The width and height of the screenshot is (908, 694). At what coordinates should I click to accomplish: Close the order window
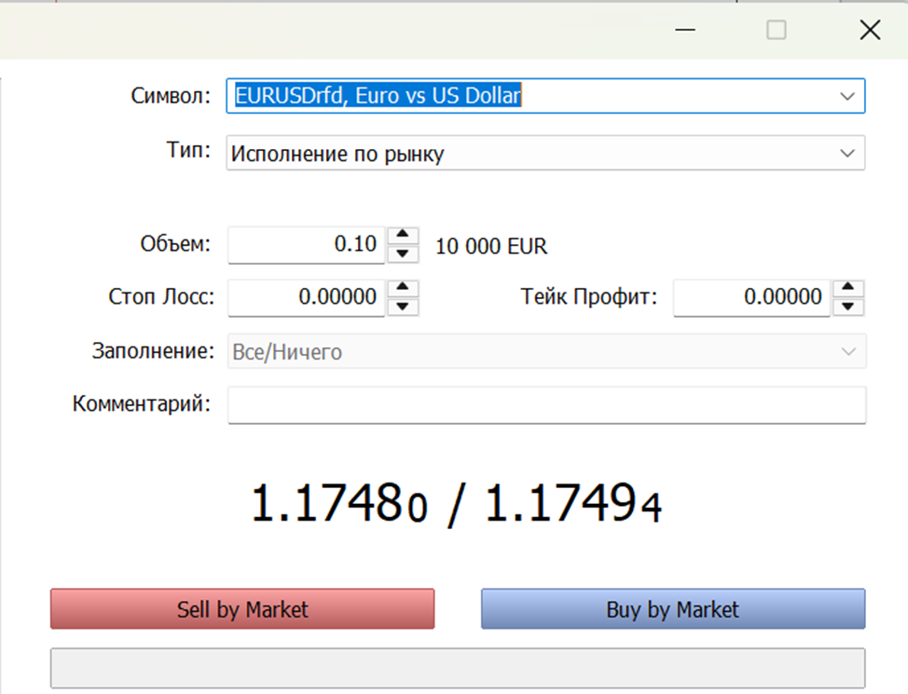pos(869,30)
